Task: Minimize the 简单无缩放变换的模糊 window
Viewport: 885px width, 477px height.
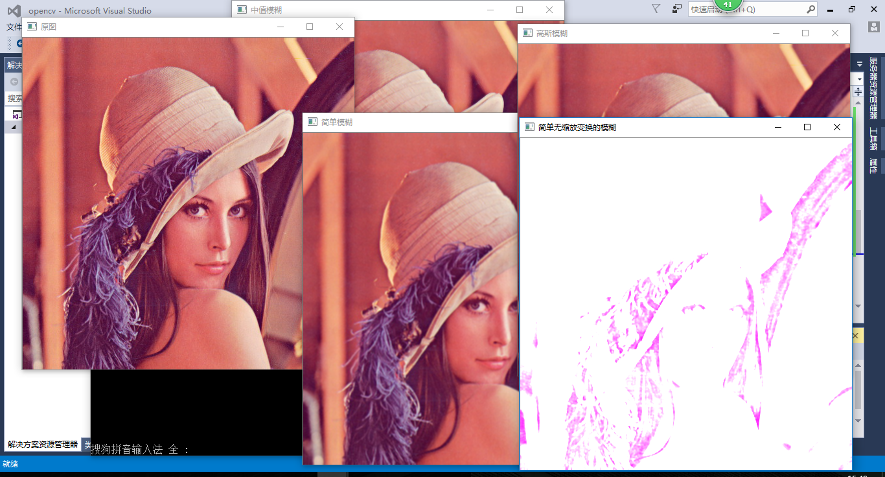Action: (778, 127)
